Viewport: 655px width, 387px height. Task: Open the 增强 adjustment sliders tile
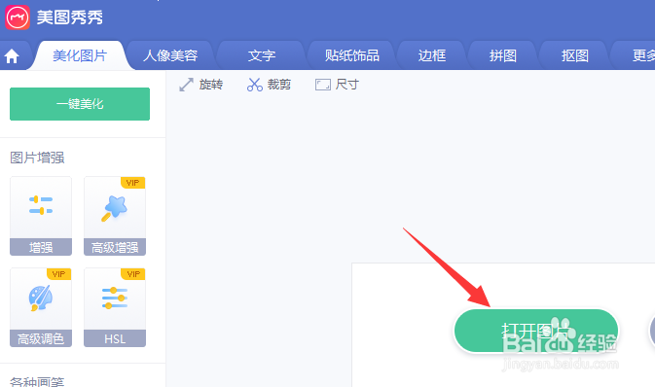click(x=41, y=216)
